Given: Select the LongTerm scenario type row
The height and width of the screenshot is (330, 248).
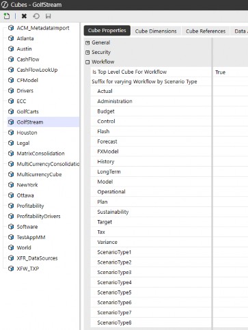Looking at the screenshot, I should [151, 171].
